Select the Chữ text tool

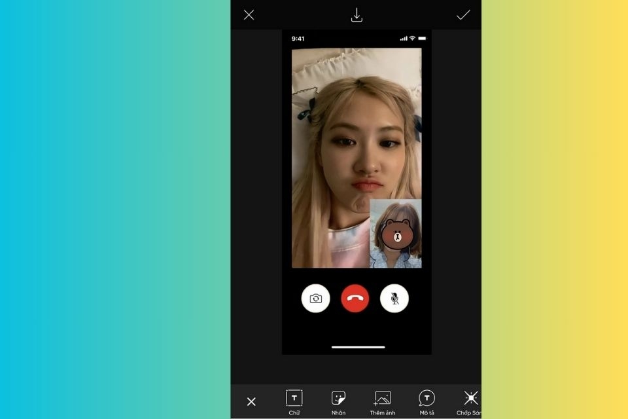294,402
